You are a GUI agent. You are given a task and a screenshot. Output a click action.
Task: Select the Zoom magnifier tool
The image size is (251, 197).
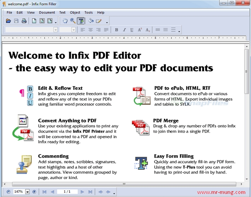[73, 21]
